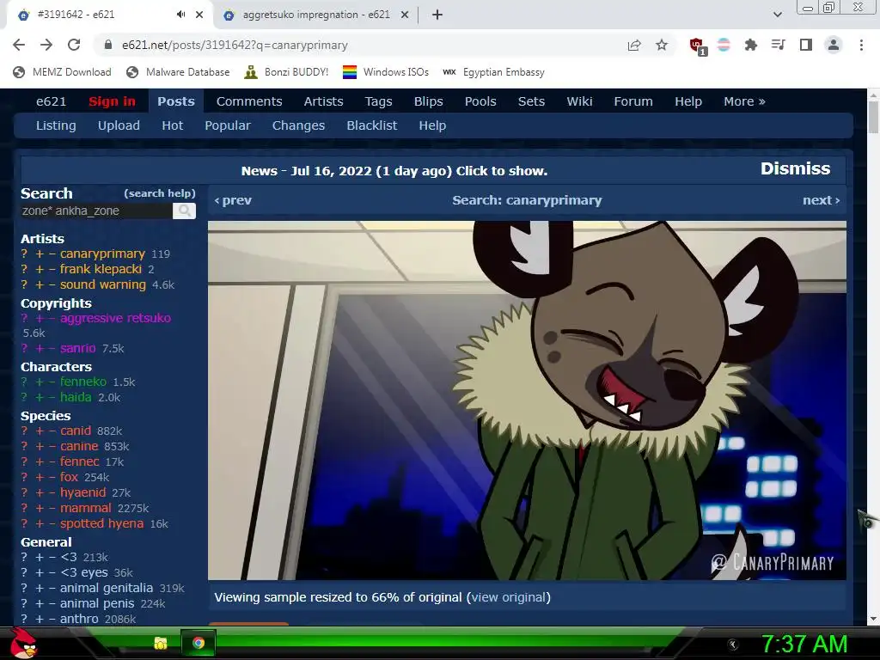Open the Chrome three-dot menu
Screen dimensions: 880x660
coord(861,45)
